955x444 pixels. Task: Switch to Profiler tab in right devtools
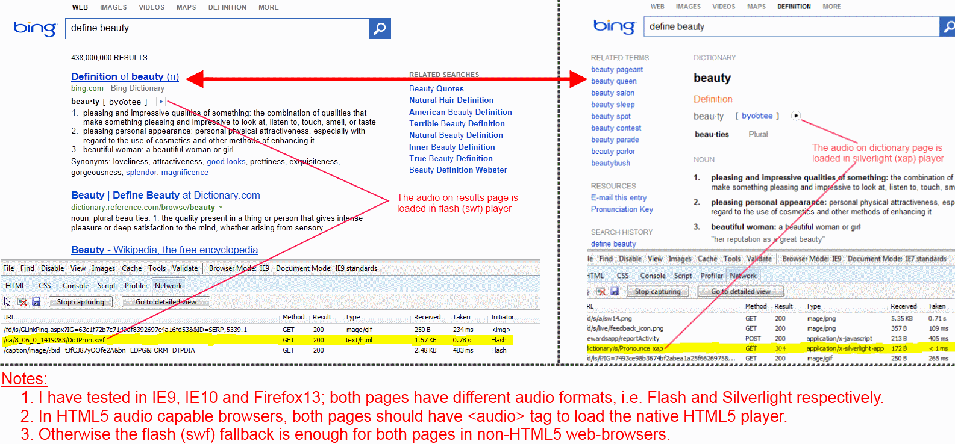pyautogui.click(x=712, y=276)
